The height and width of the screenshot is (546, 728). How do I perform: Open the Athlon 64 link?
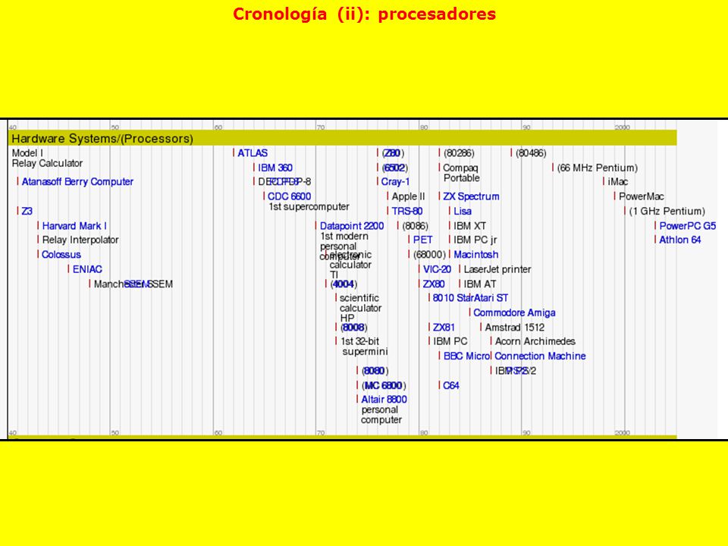pos(680,240)
